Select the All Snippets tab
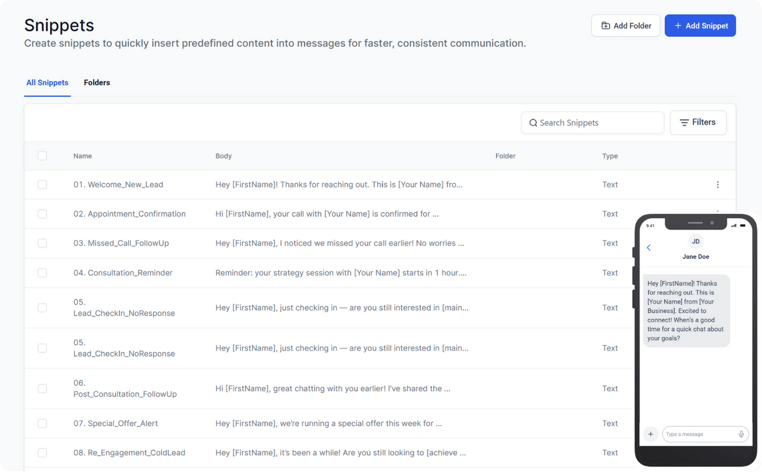Image resolution: width=762 pixels, height=472 pixels. [x=47, y=83]
